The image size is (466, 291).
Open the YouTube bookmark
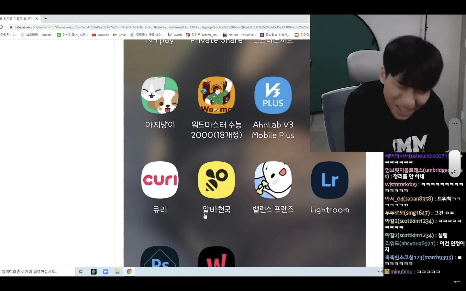coord(100,35)
